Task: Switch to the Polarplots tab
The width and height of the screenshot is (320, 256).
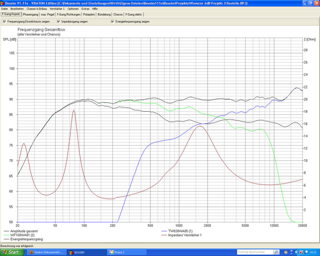Action: pos(88,14)
